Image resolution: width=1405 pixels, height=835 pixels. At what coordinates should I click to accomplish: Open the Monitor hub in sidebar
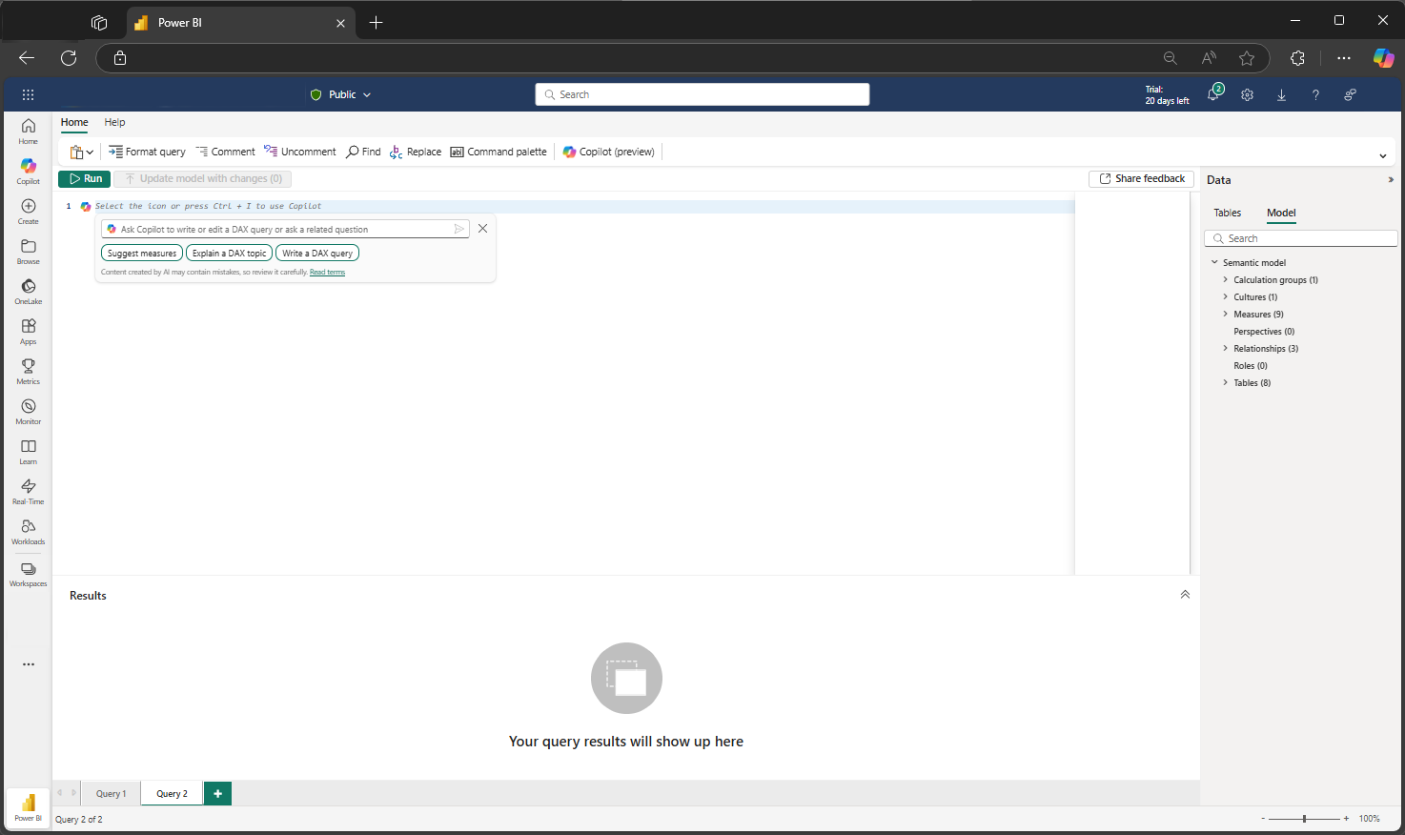(29, 411)
